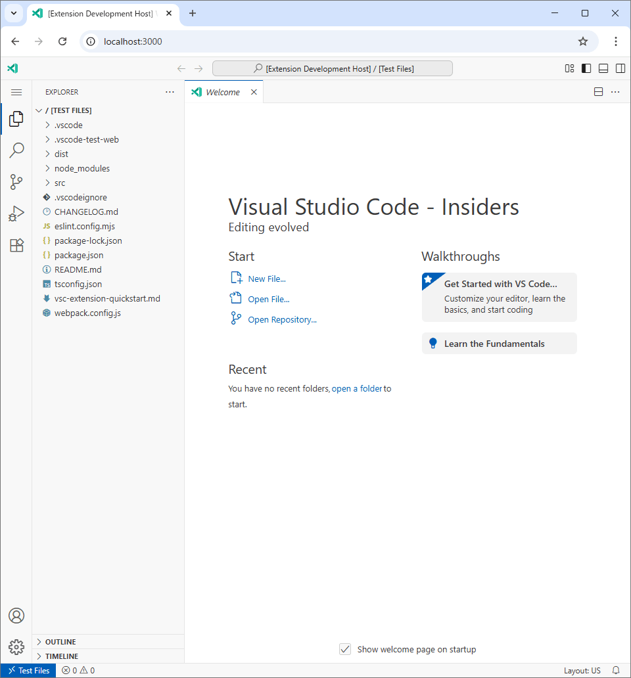The width and height of the screenshot is (631, 678).
Task: Select the Welcome editor tab
Action: [x=222, y=92]
